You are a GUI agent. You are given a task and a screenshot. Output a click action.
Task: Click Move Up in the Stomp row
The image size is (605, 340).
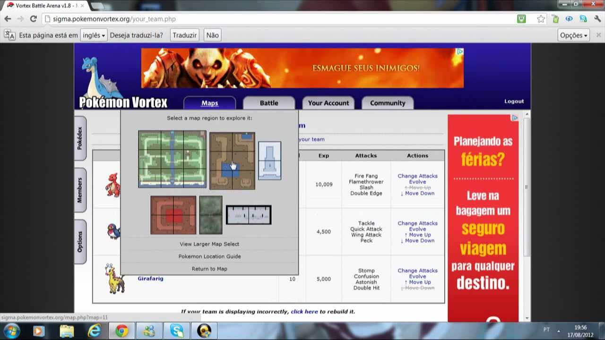pos(417,282)
